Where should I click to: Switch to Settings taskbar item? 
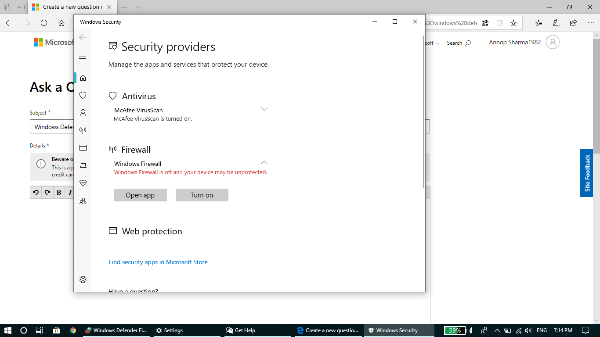pos(188,330)
